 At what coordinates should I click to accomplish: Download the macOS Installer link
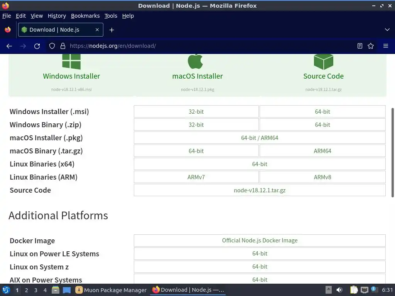(197, 76)
